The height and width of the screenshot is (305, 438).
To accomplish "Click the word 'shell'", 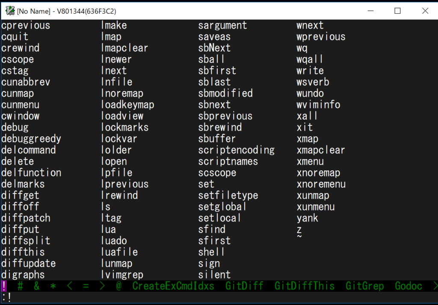I will [212, 252].
